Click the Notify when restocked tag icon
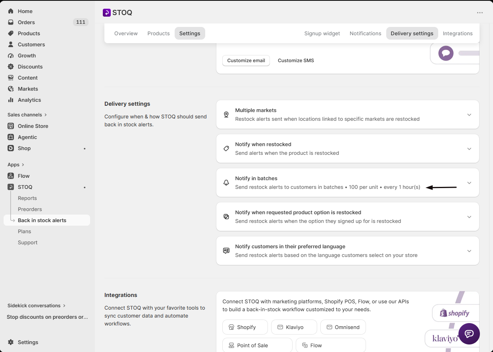 click(x=226, y=148)
